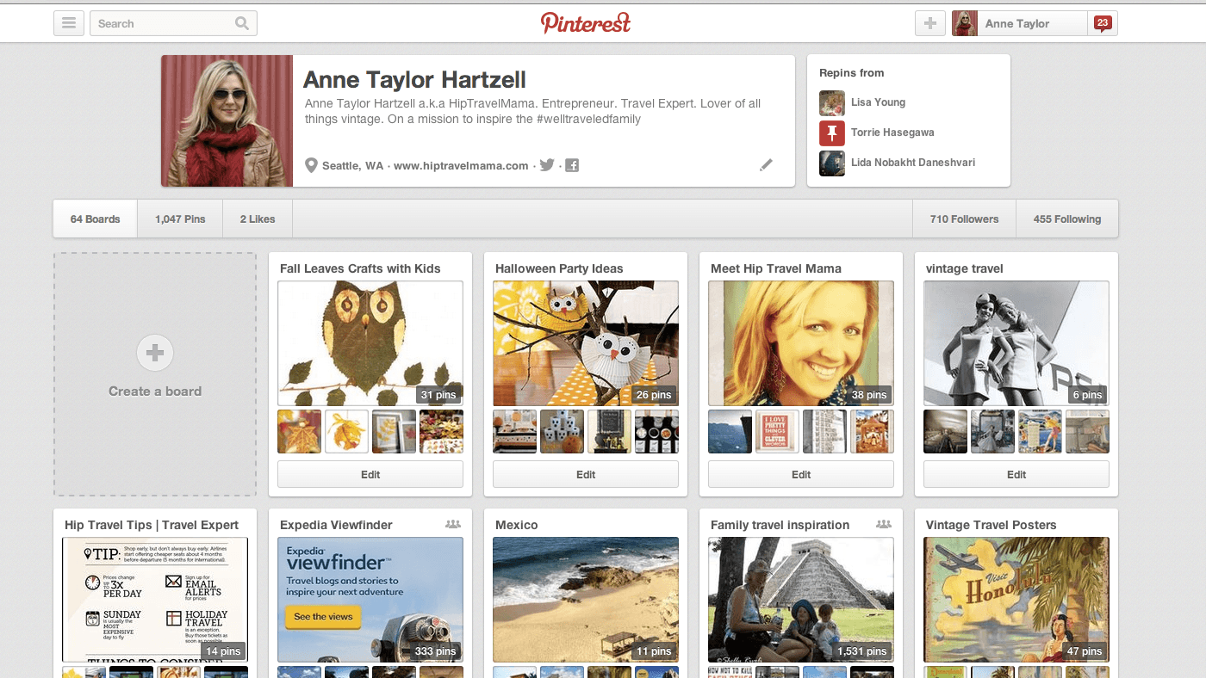Open the hamburger categories menu

tap(69, 23)
